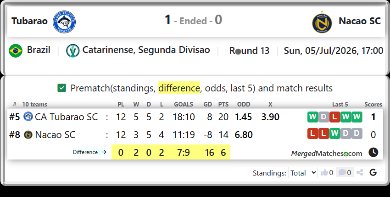
Task: Click the Round 13 label
Action: tap(249, 51)
